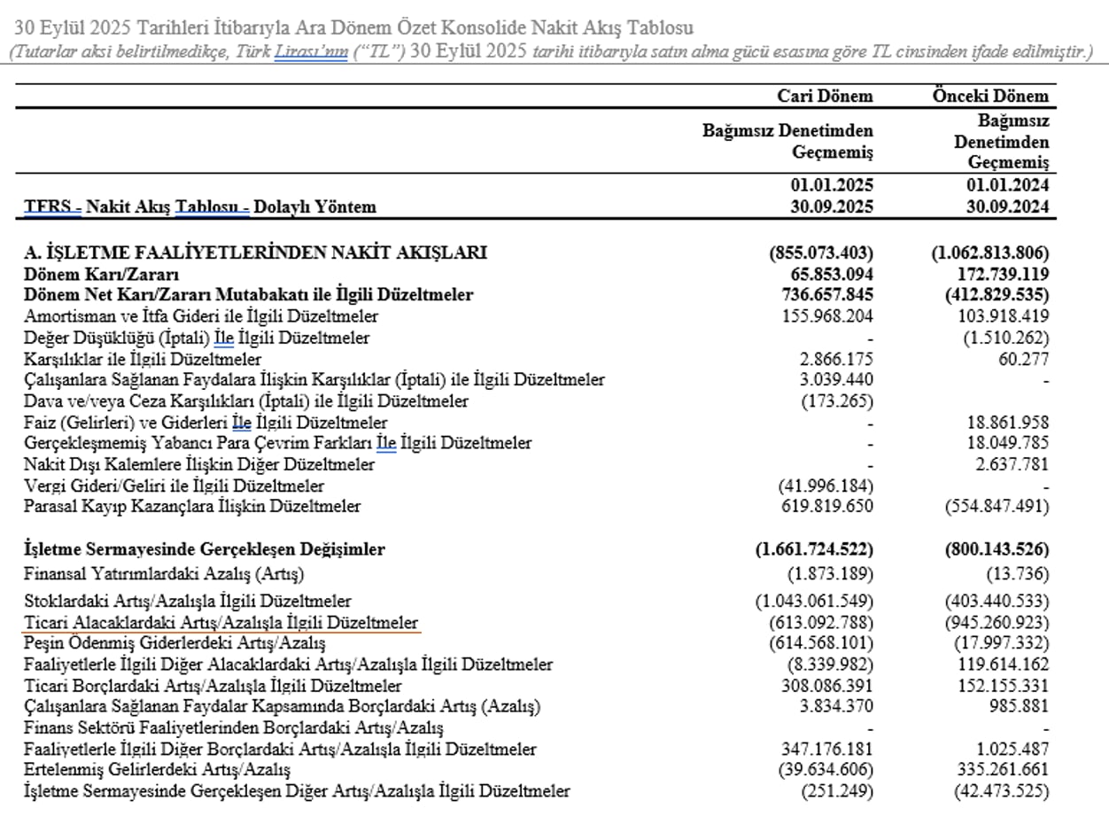Viewport: 1109px width, 824px height.
Task: Select the 'Peşin Ödenmiş Giderlerdeki Artış/Azalış' row label
Action: coord(174,643)
